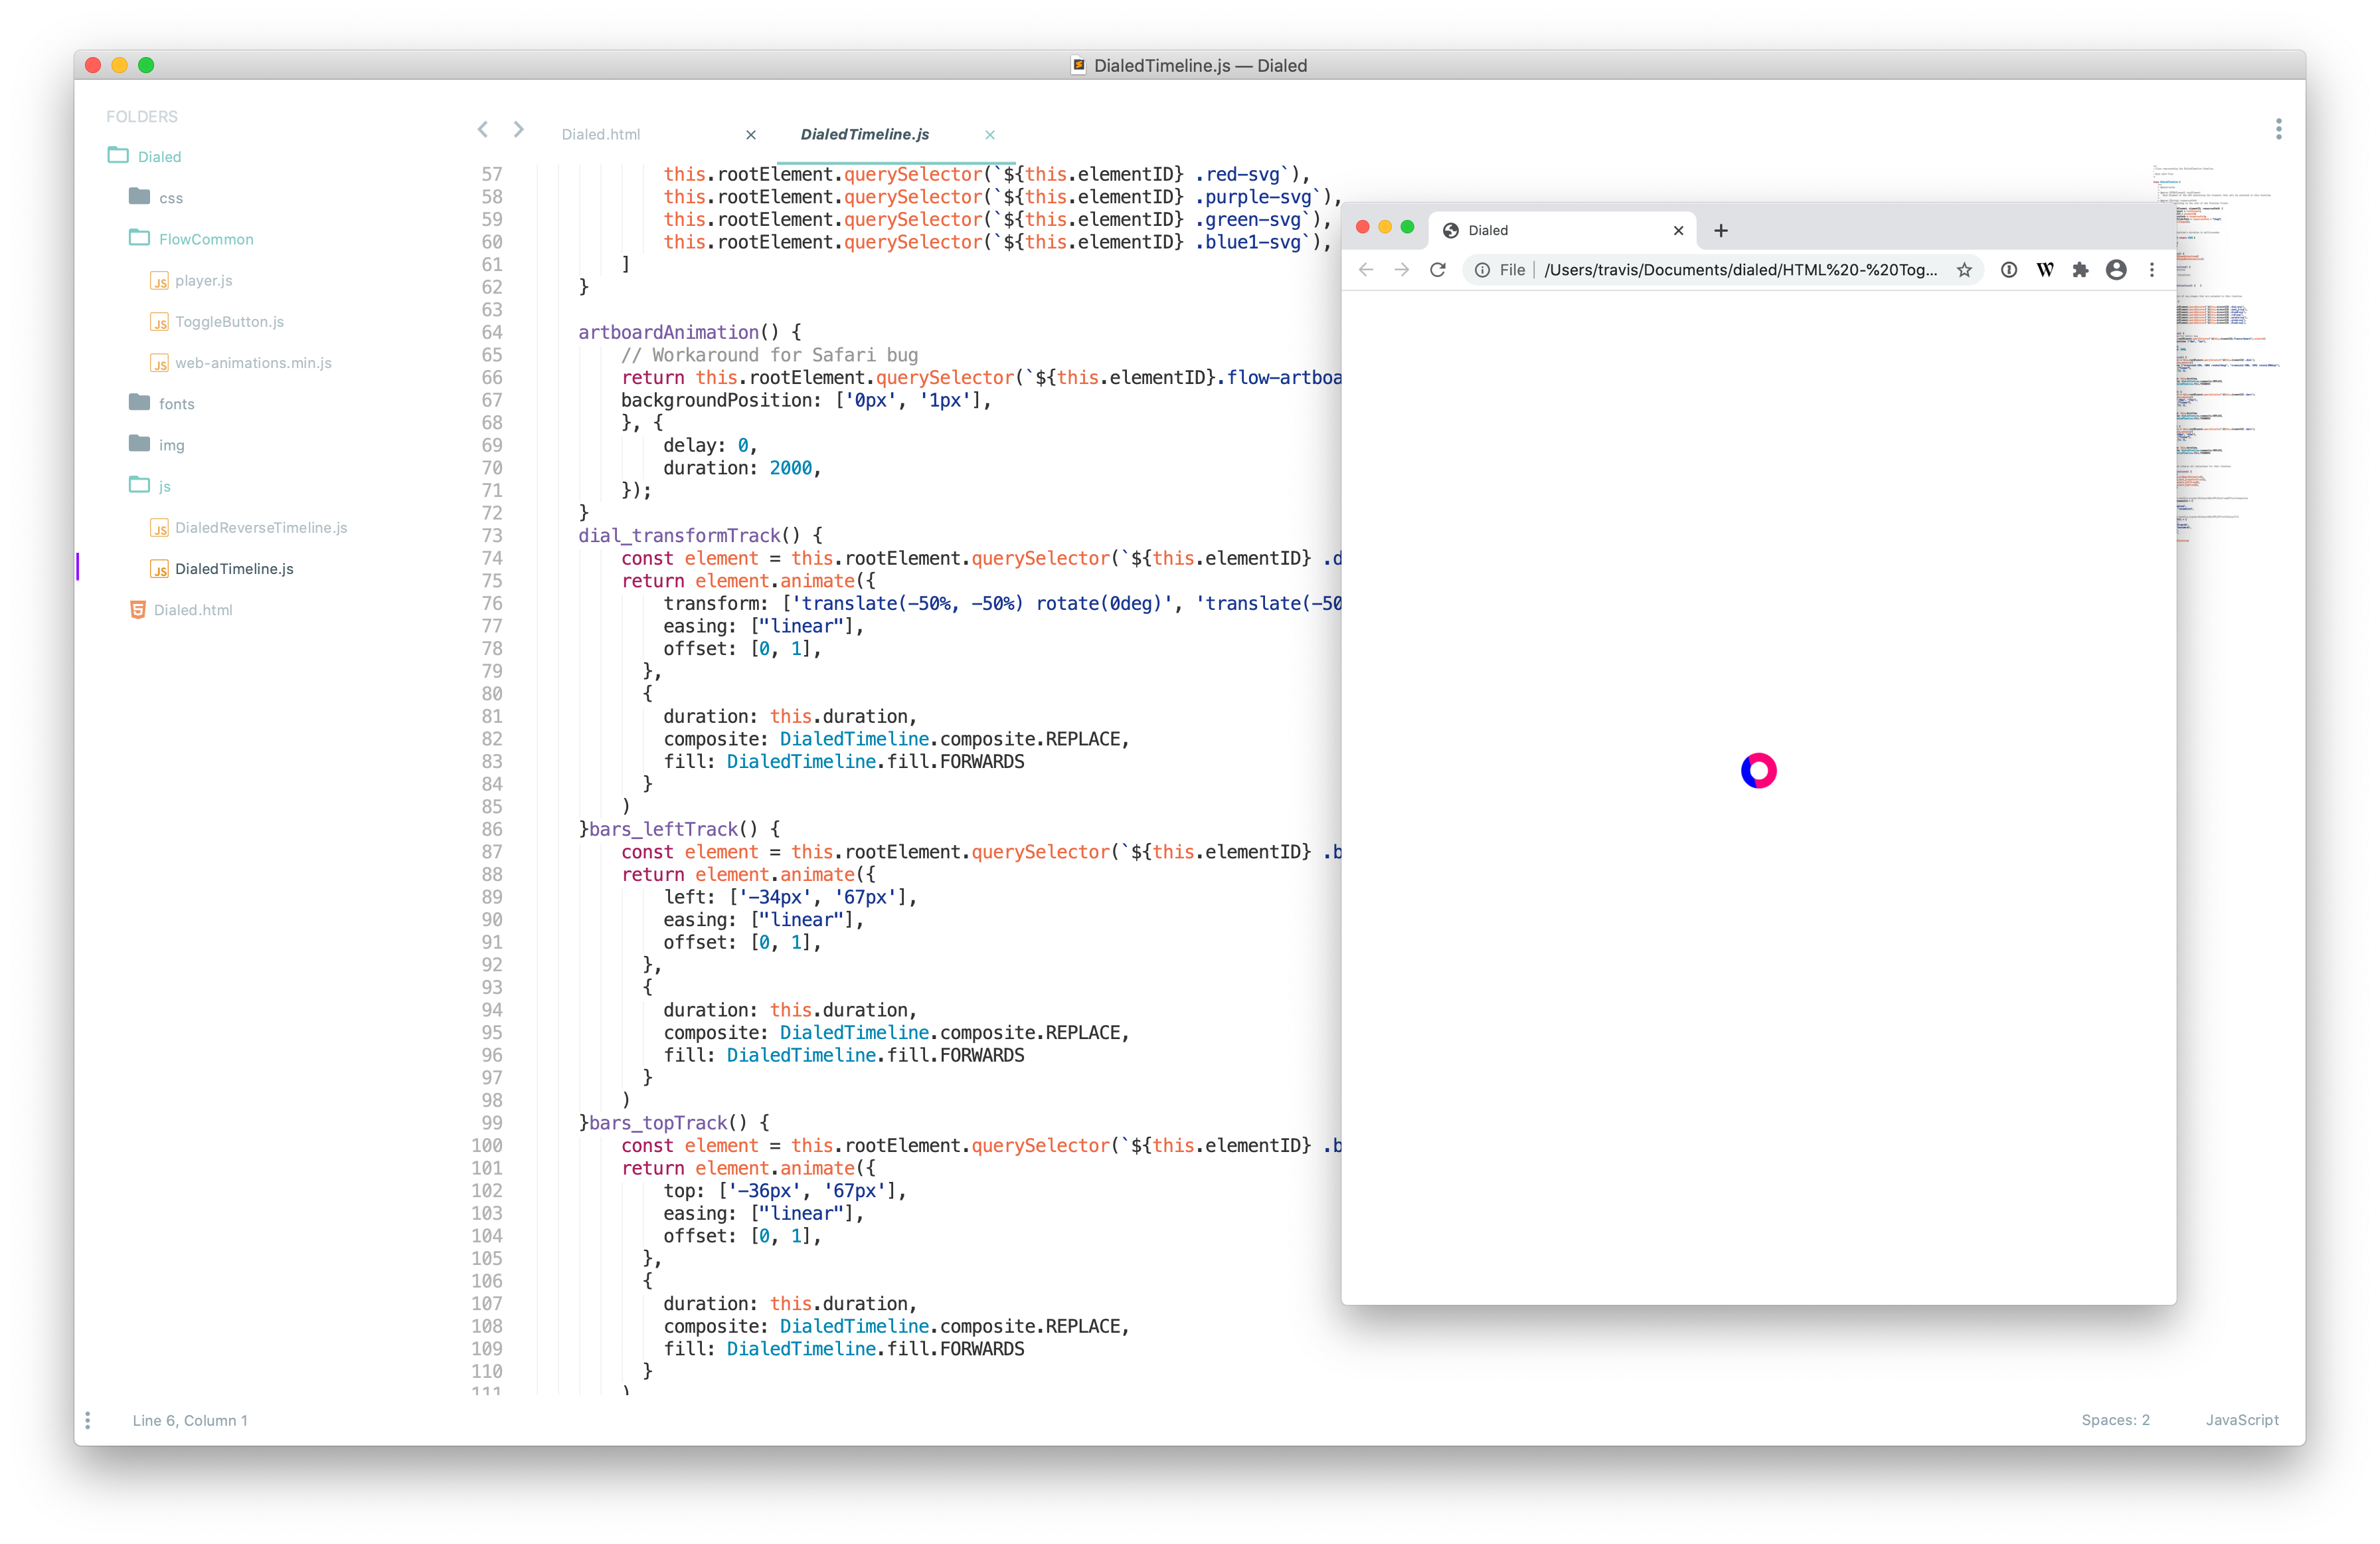Open the 1Password extension icon
The height and width of the screenshot is (1544, 2380).
coord(2009,269)
